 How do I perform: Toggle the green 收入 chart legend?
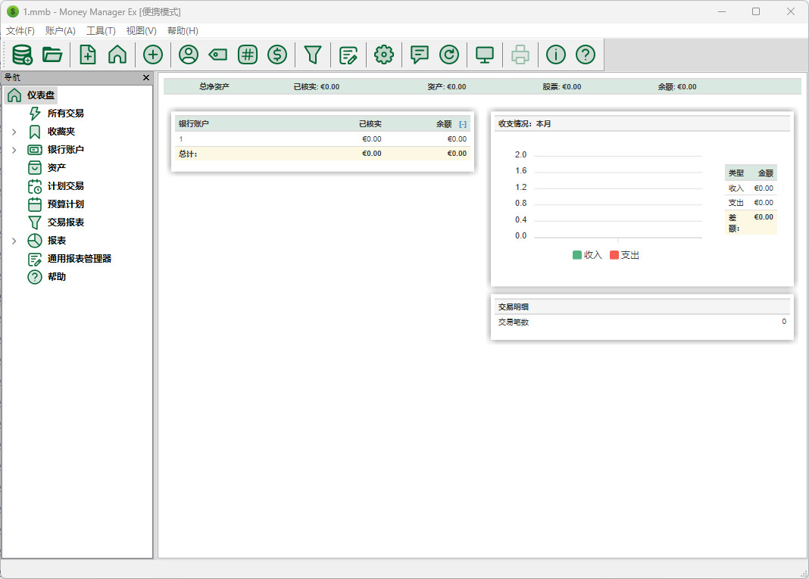click(x=587, y=255)
